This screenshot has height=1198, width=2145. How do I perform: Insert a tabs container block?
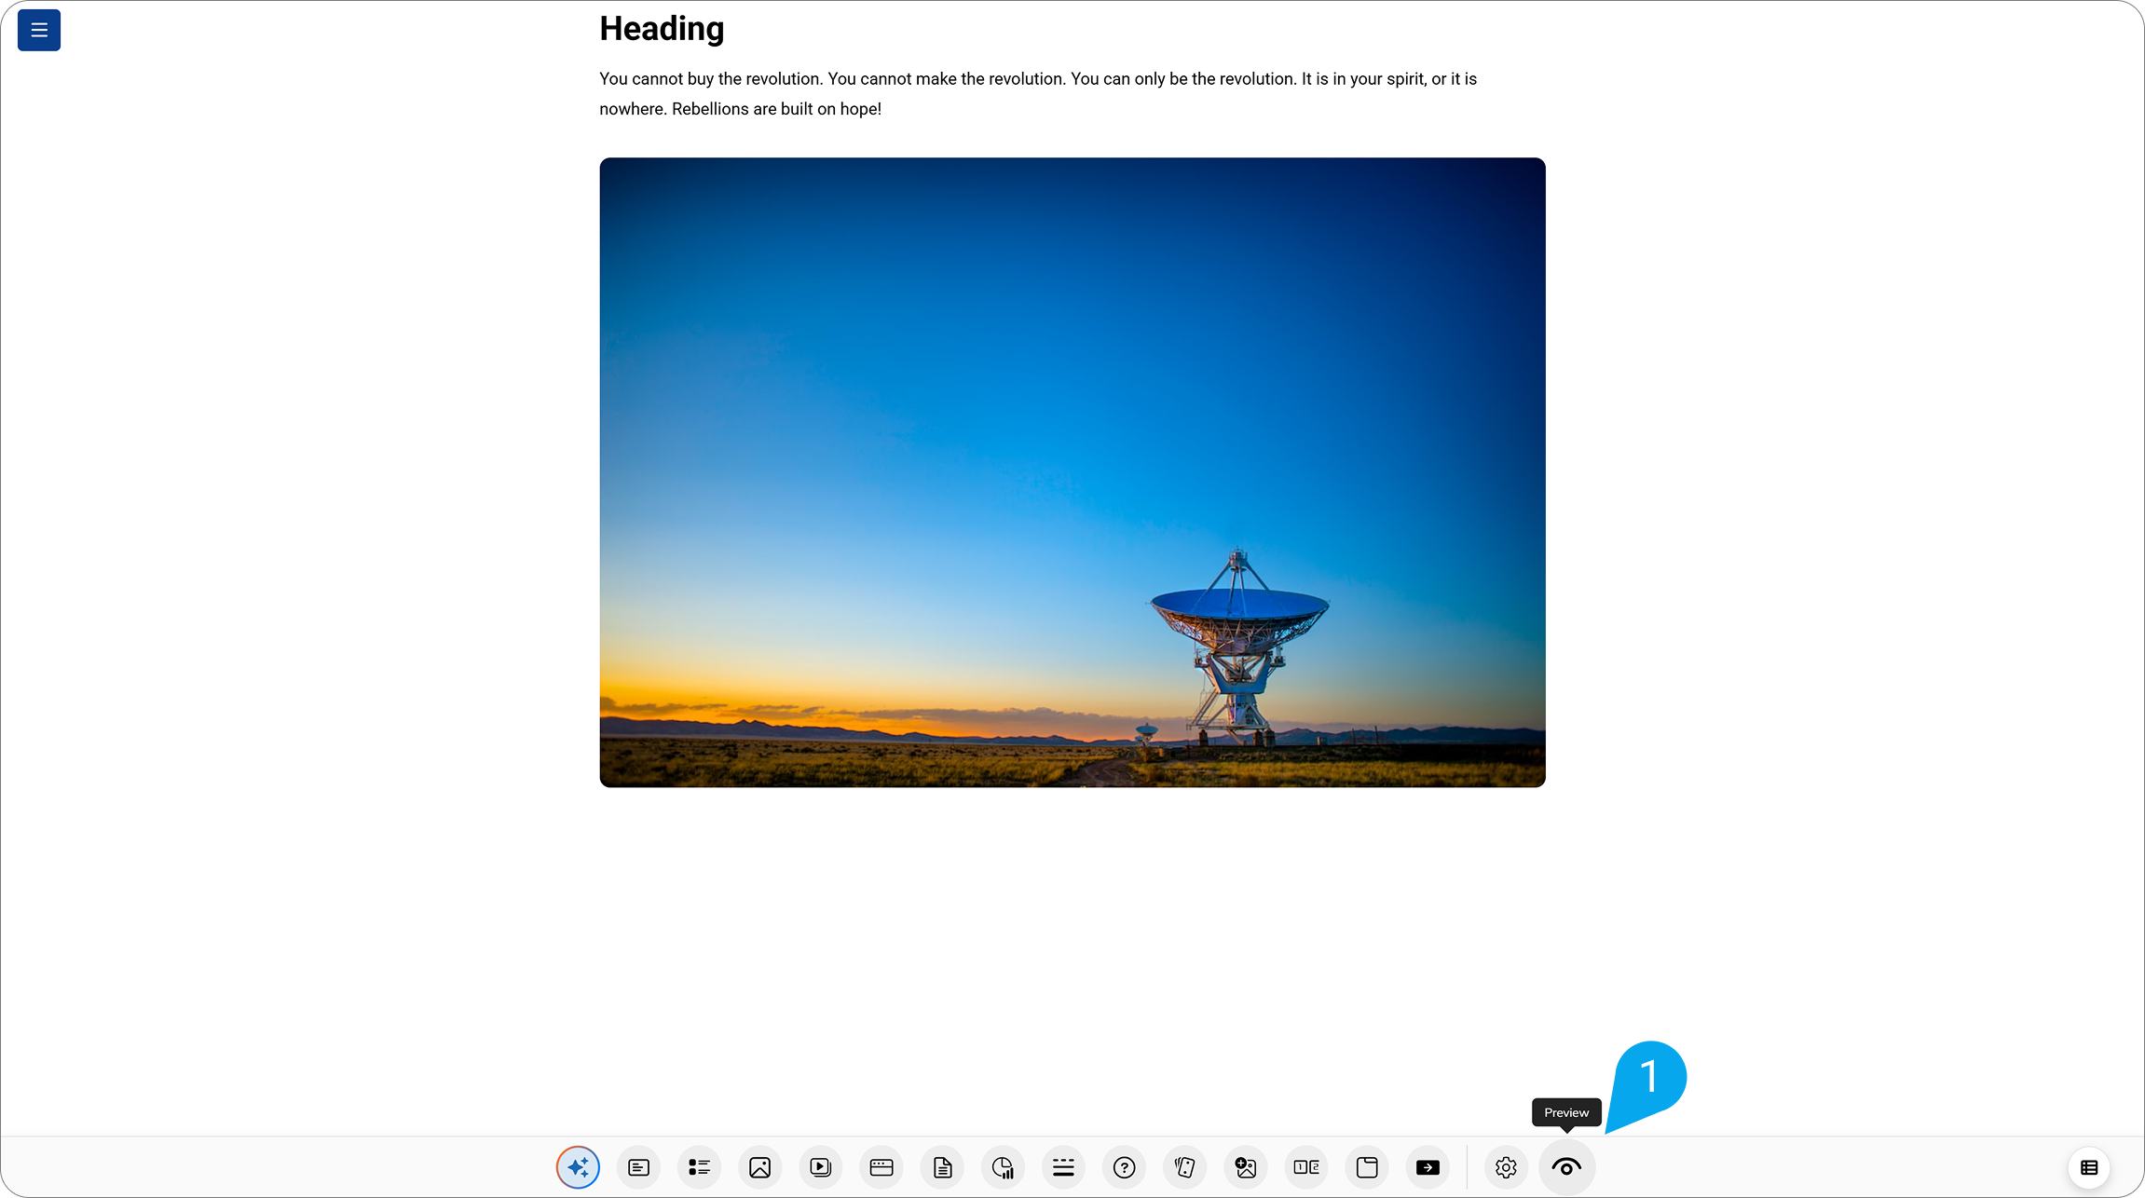click(1367, 1167)
